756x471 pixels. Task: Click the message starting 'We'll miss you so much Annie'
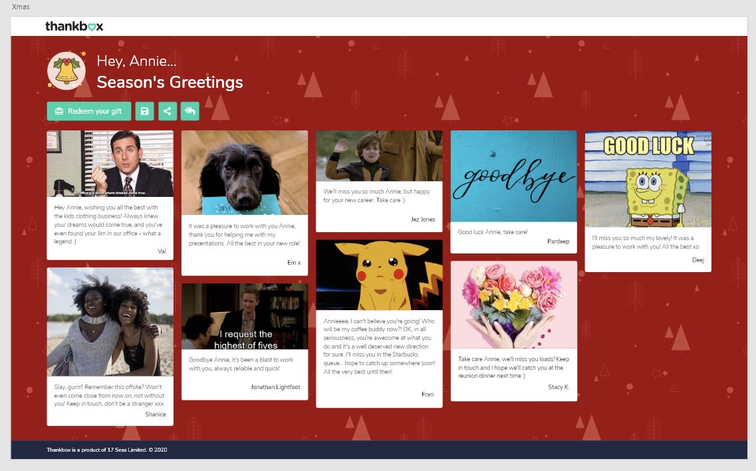pos(376,196)
